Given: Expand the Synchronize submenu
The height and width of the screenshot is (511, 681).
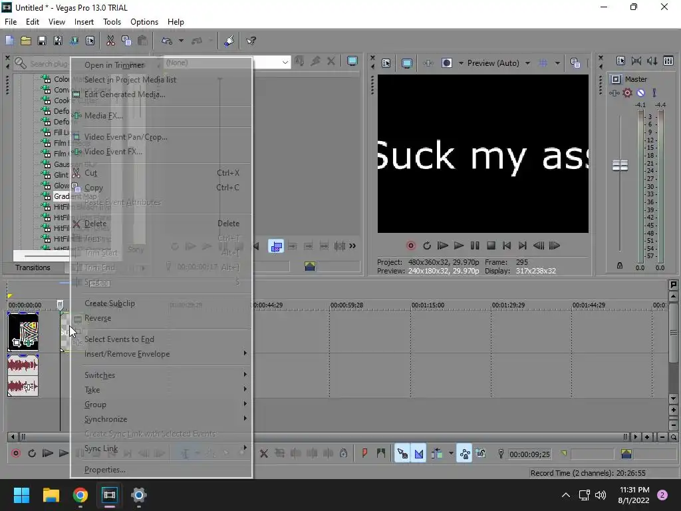Looking at the screenshot, I should pos(161,419).
